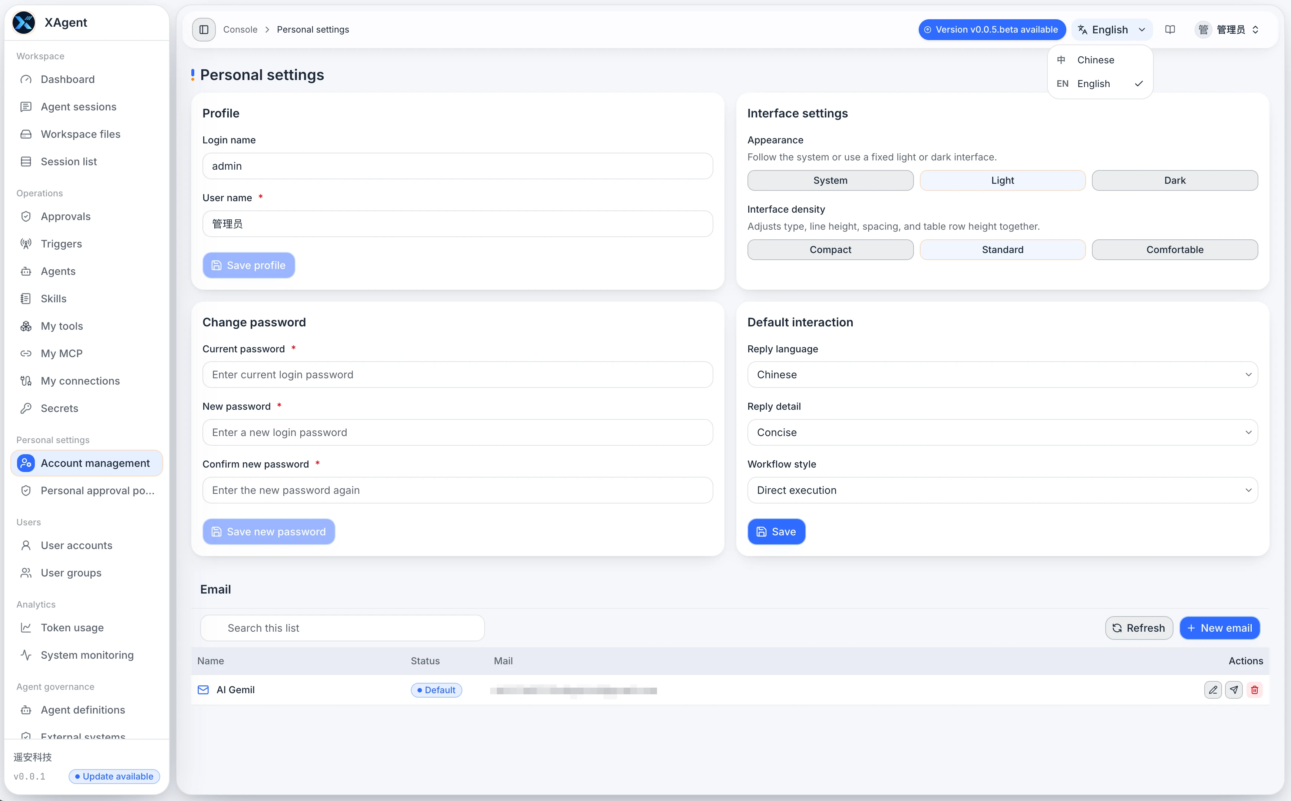Viewport: 1291px width, 801px height.
Task: Click the Approvals shield icon
Action: (x=26, y=217)
